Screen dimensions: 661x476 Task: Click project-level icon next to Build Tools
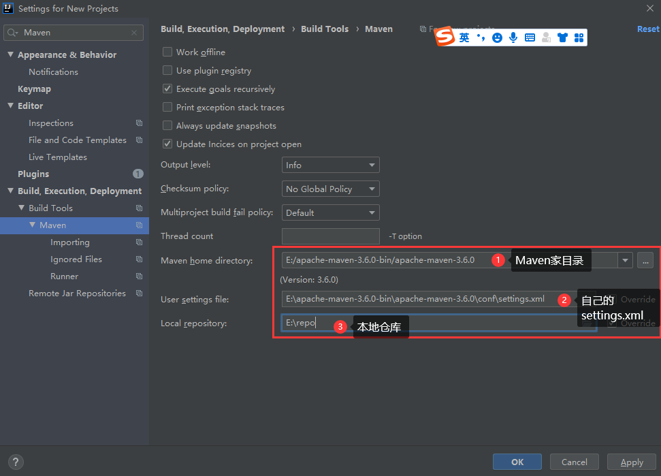pos(139,208)
